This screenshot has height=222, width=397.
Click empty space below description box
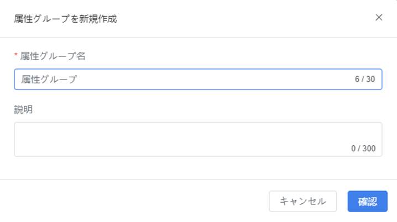tap(198, 168)
